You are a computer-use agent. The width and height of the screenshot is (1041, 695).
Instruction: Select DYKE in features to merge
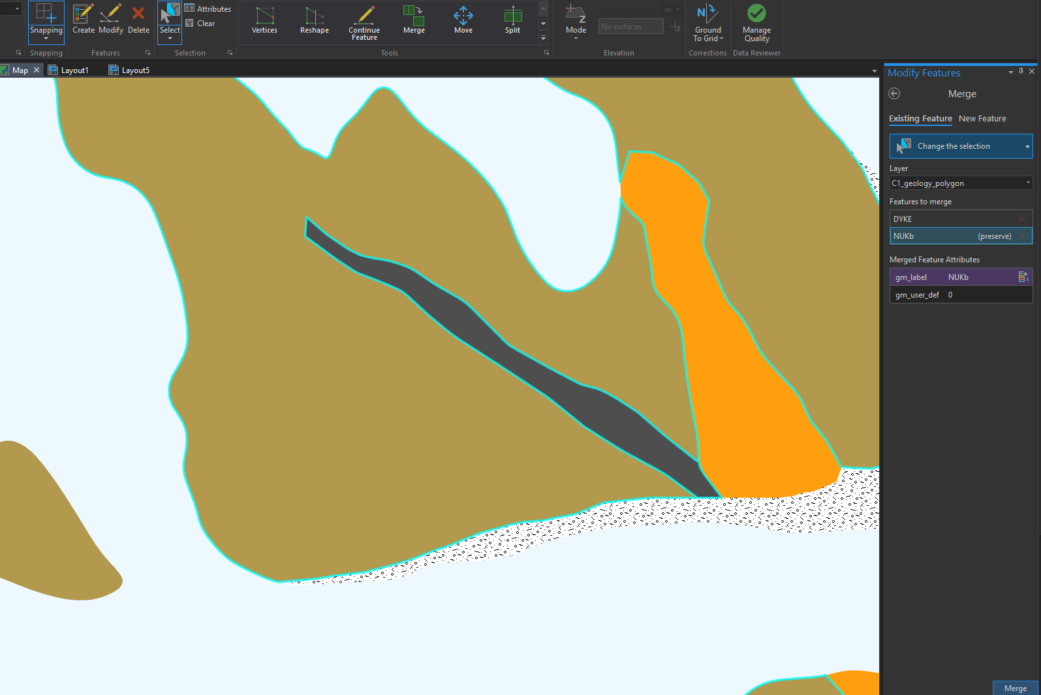coord(961,219)
